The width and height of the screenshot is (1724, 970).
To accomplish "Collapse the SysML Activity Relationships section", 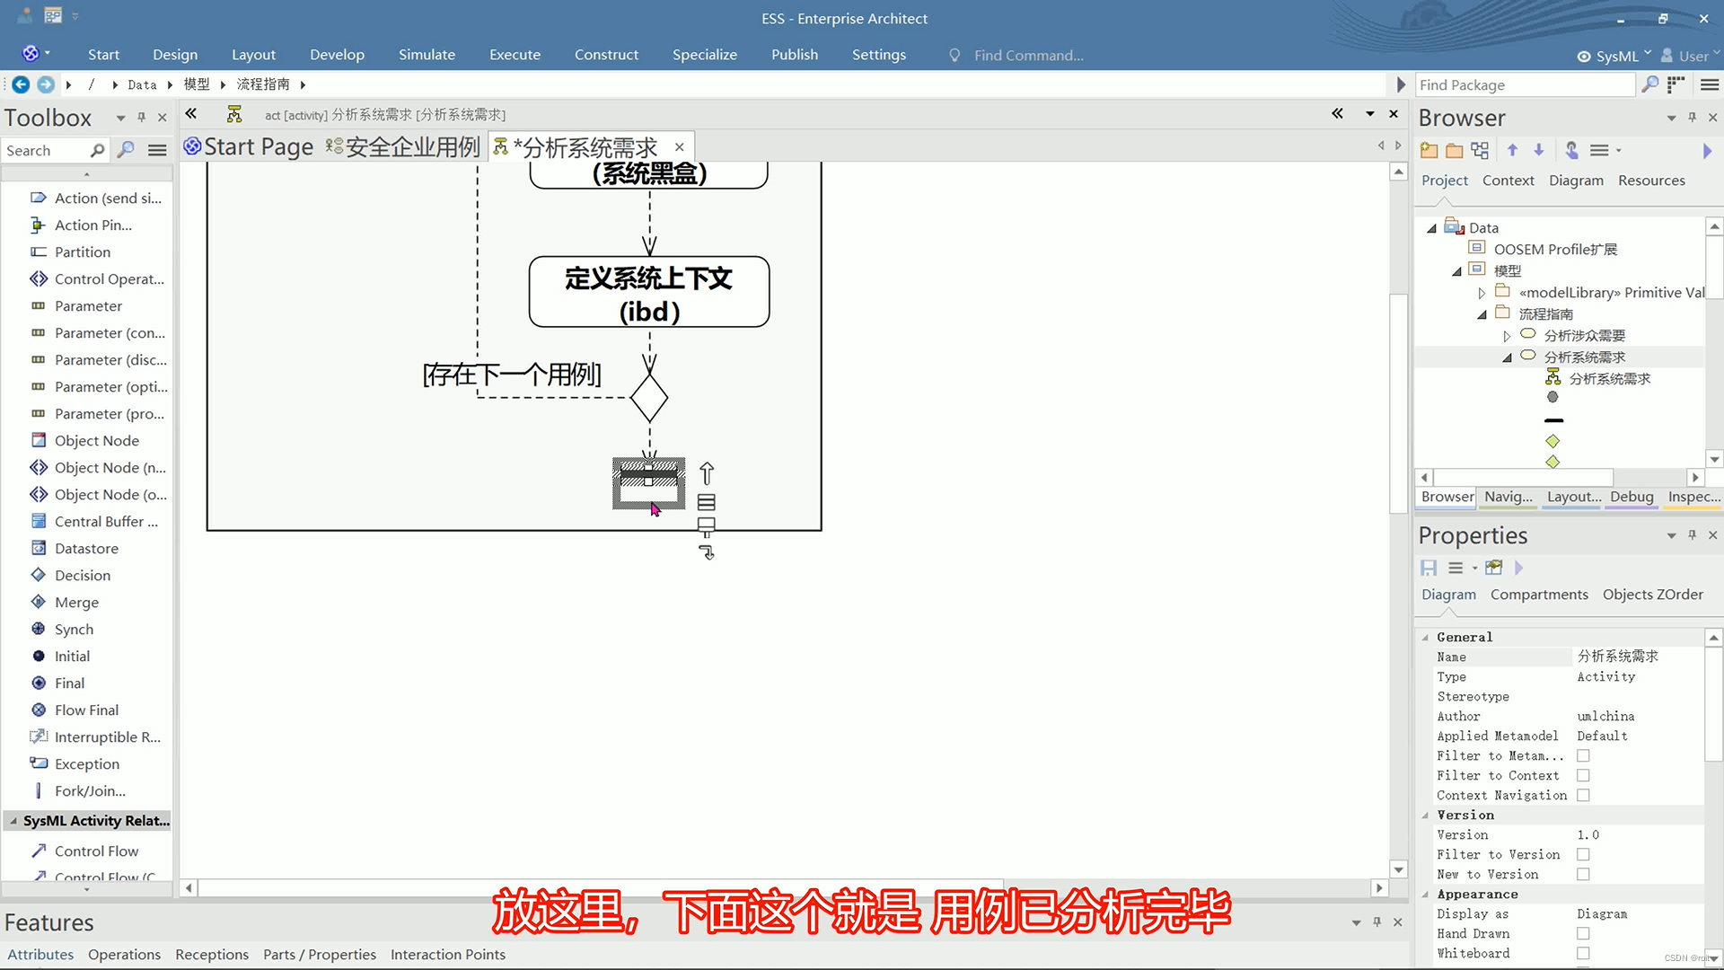I will click(x=13, y=820).
